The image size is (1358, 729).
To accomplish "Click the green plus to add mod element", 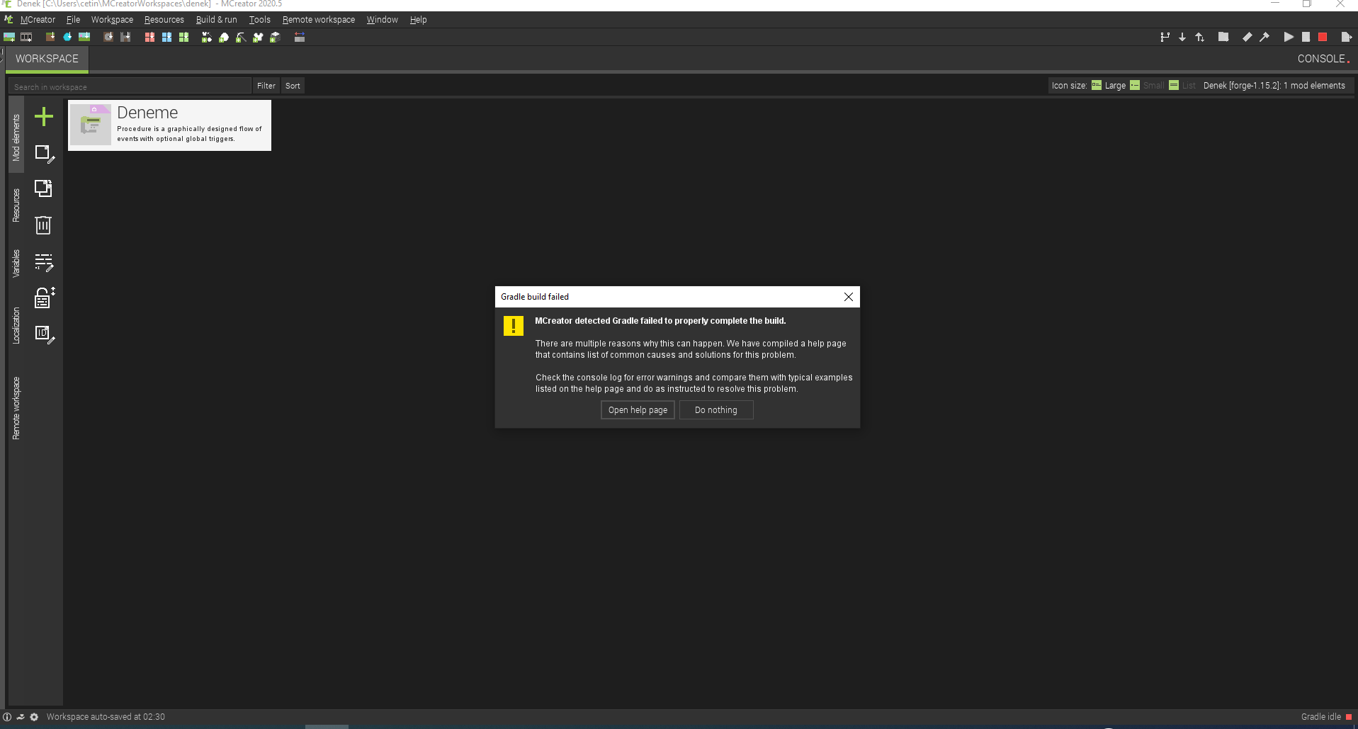I will pyautogui.click(x=44, y=116).
